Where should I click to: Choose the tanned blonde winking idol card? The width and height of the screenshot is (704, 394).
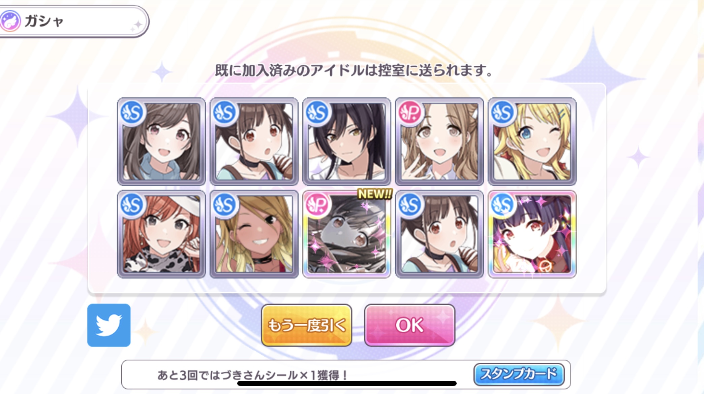pyautogui.click(x=254, y=234)
